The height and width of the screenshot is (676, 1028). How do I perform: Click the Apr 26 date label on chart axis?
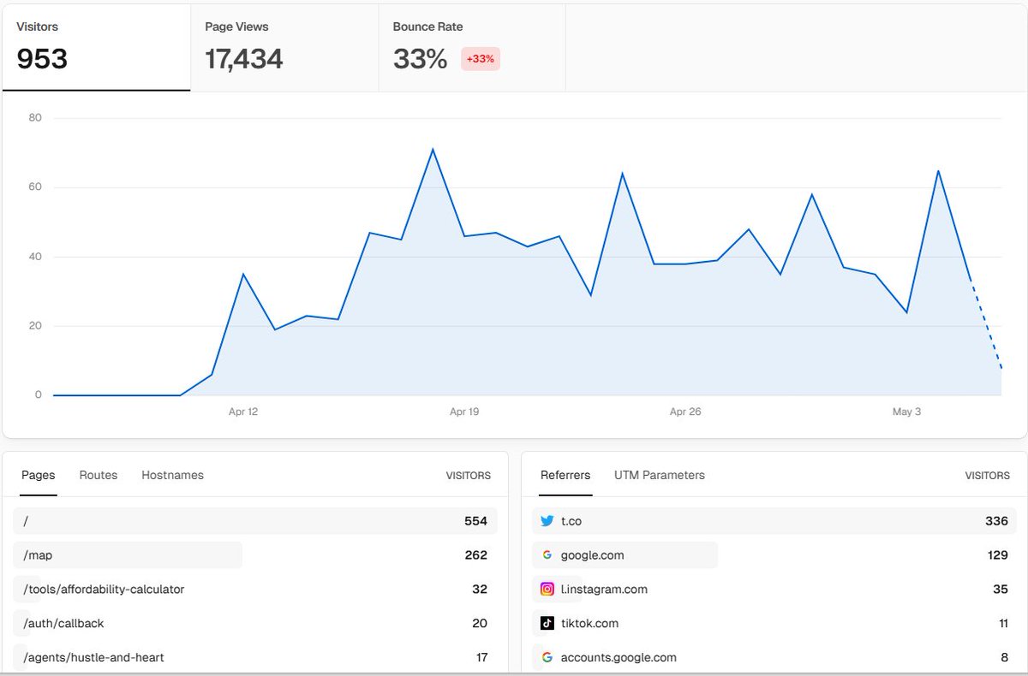[x=685, y=412]
